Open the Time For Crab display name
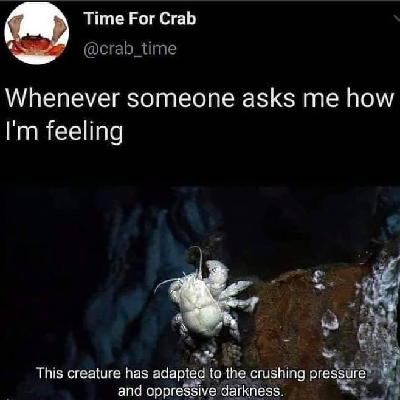This screenshot has height=400, width=400. (140, 19)
